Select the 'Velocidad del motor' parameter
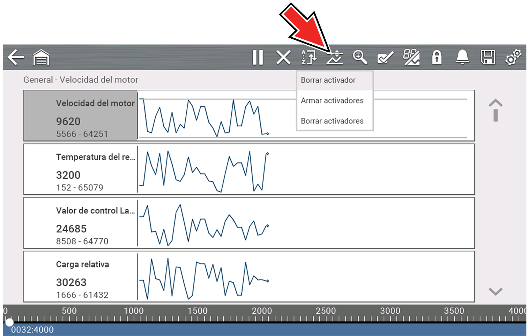This screenshot has height=336, width=528. click(81, 116)
